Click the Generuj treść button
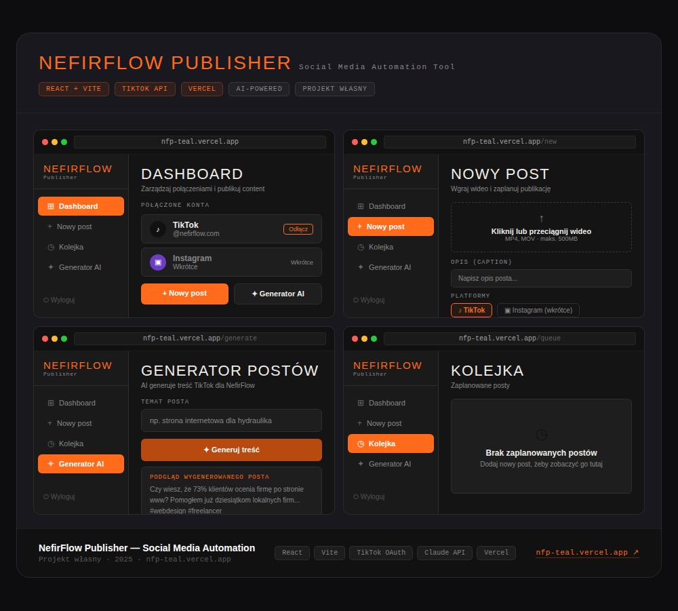Screen dimensions: 678x611 point(231,450)
